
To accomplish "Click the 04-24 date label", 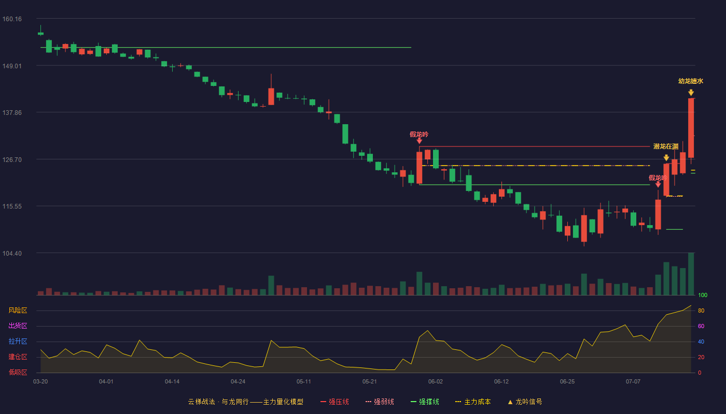I will [238, 381].
